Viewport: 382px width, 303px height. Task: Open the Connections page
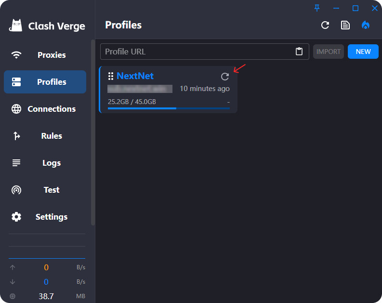(45, 109)
